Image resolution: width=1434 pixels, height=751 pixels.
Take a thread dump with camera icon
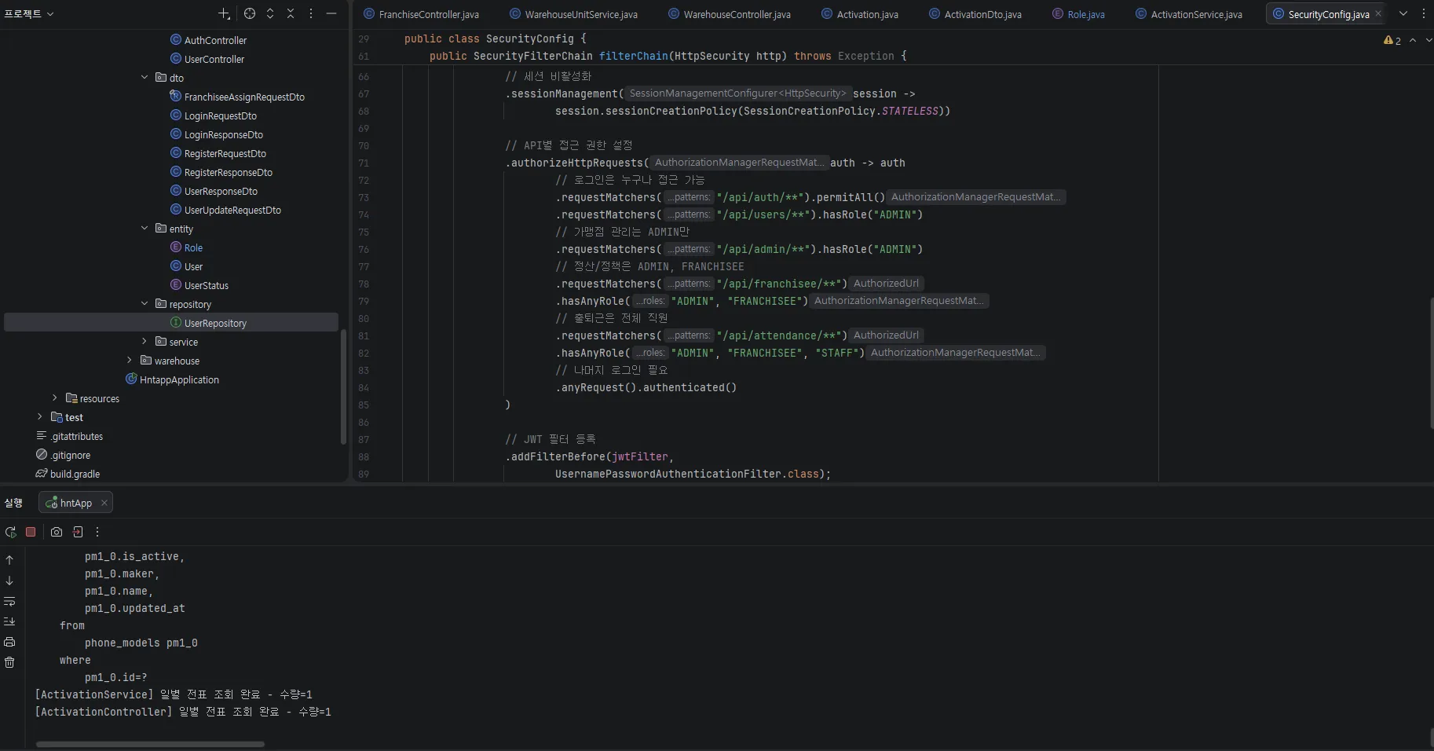pyautogui.click(x=57, y=532)
